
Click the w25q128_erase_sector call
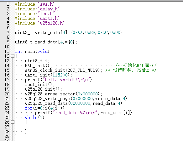[63, 94]
